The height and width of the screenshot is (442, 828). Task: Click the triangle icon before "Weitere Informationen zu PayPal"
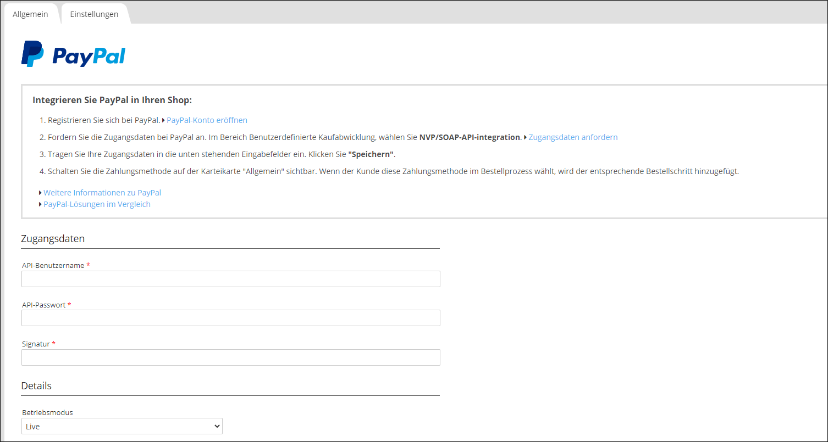40,192
